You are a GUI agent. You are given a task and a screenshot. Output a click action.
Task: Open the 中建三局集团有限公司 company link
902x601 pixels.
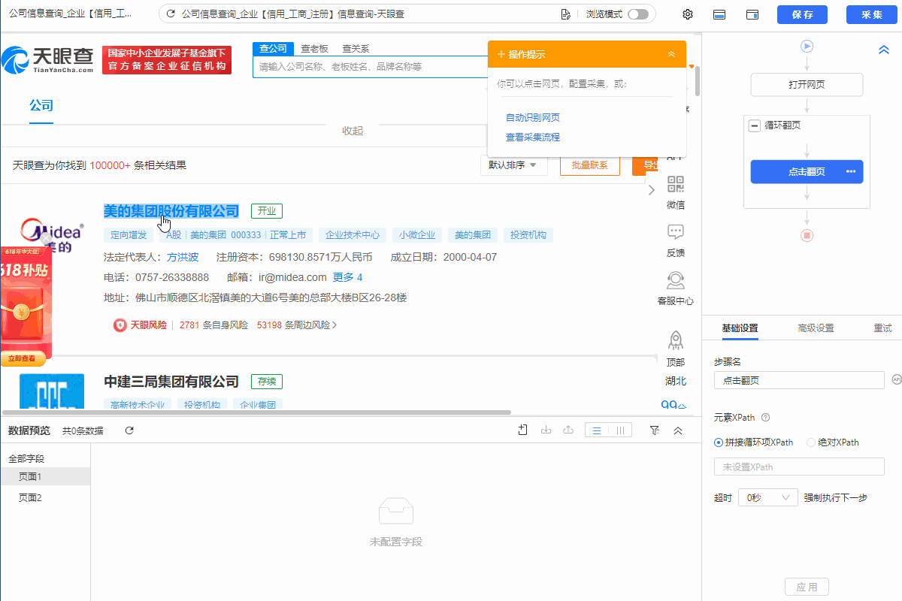171,382
